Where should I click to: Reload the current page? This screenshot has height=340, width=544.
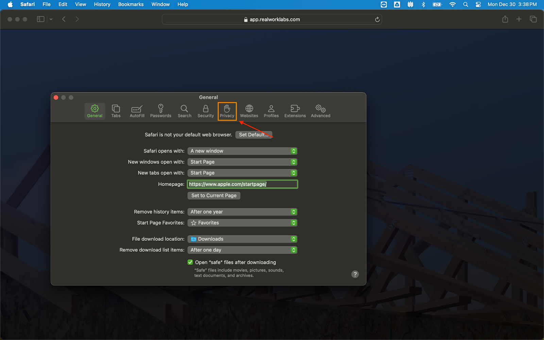click(377, 19)
